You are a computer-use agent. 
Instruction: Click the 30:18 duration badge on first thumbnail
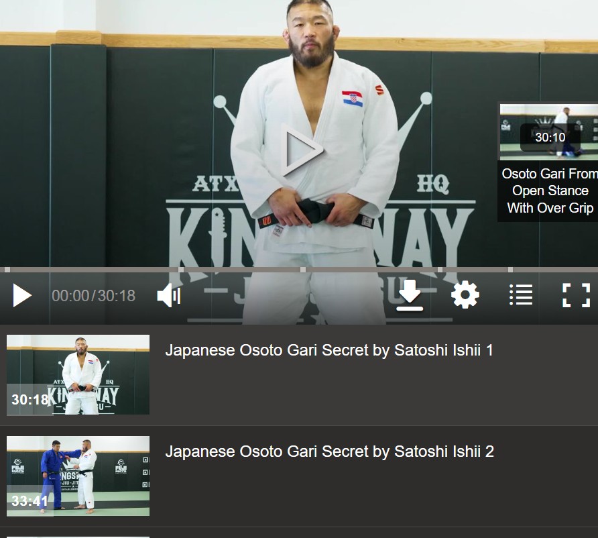point(29,400)
